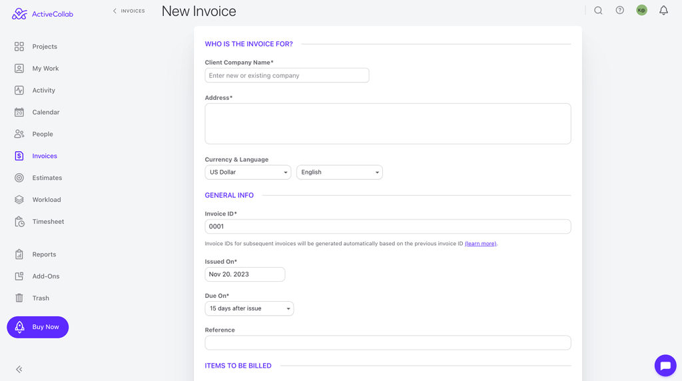Click the Invoice ID label
Viewport: 682px width, 381px height.
point(221,214)
